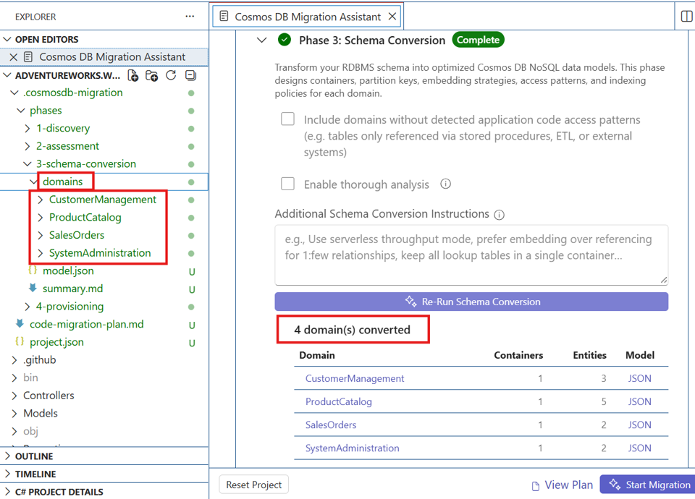Open JSON model for SystemAdministration row
Image resolution: width=695 pixels, height=499 pixels.
point(639,448)
